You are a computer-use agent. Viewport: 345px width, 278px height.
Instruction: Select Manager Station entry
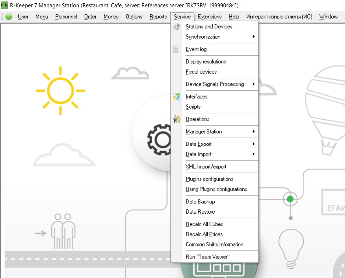215,131
